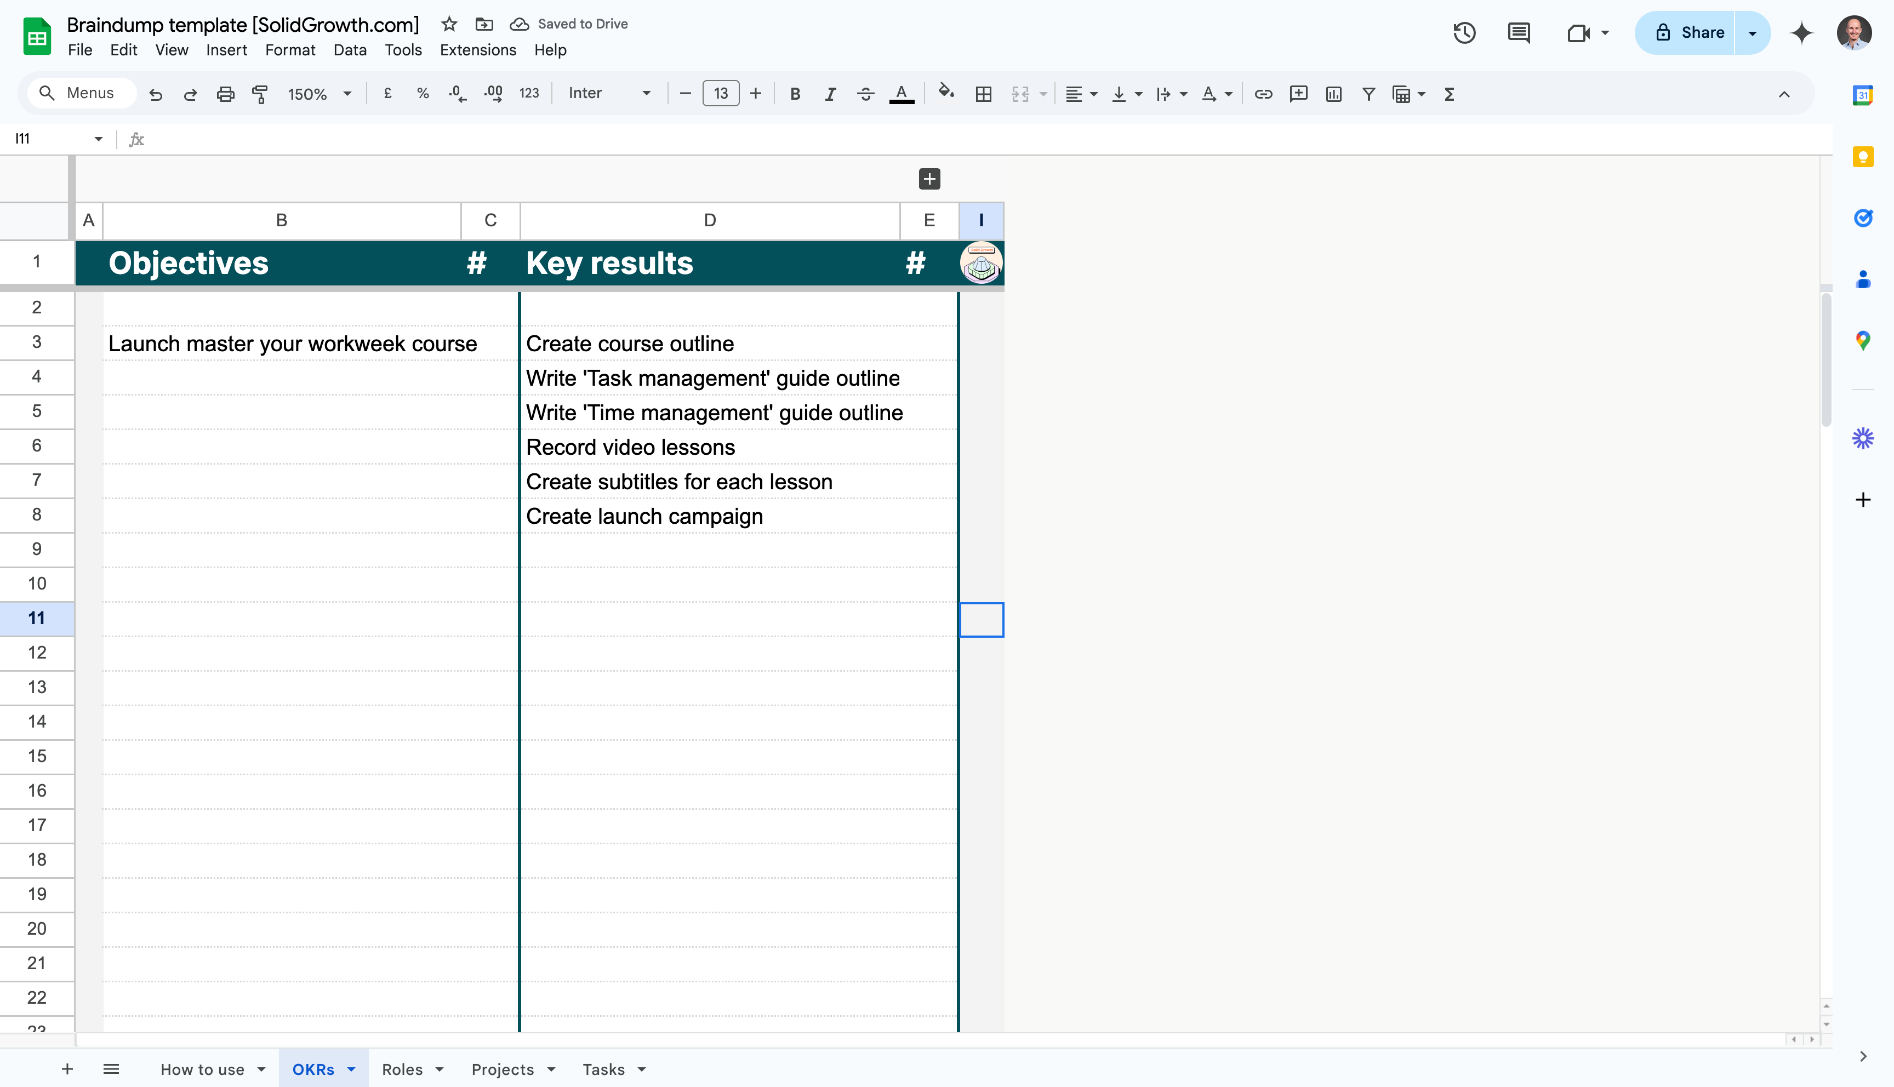Open the Extensions menu
This screenshot has height=1087, width=1894.
pyautogui.click(x=478, y=50)
